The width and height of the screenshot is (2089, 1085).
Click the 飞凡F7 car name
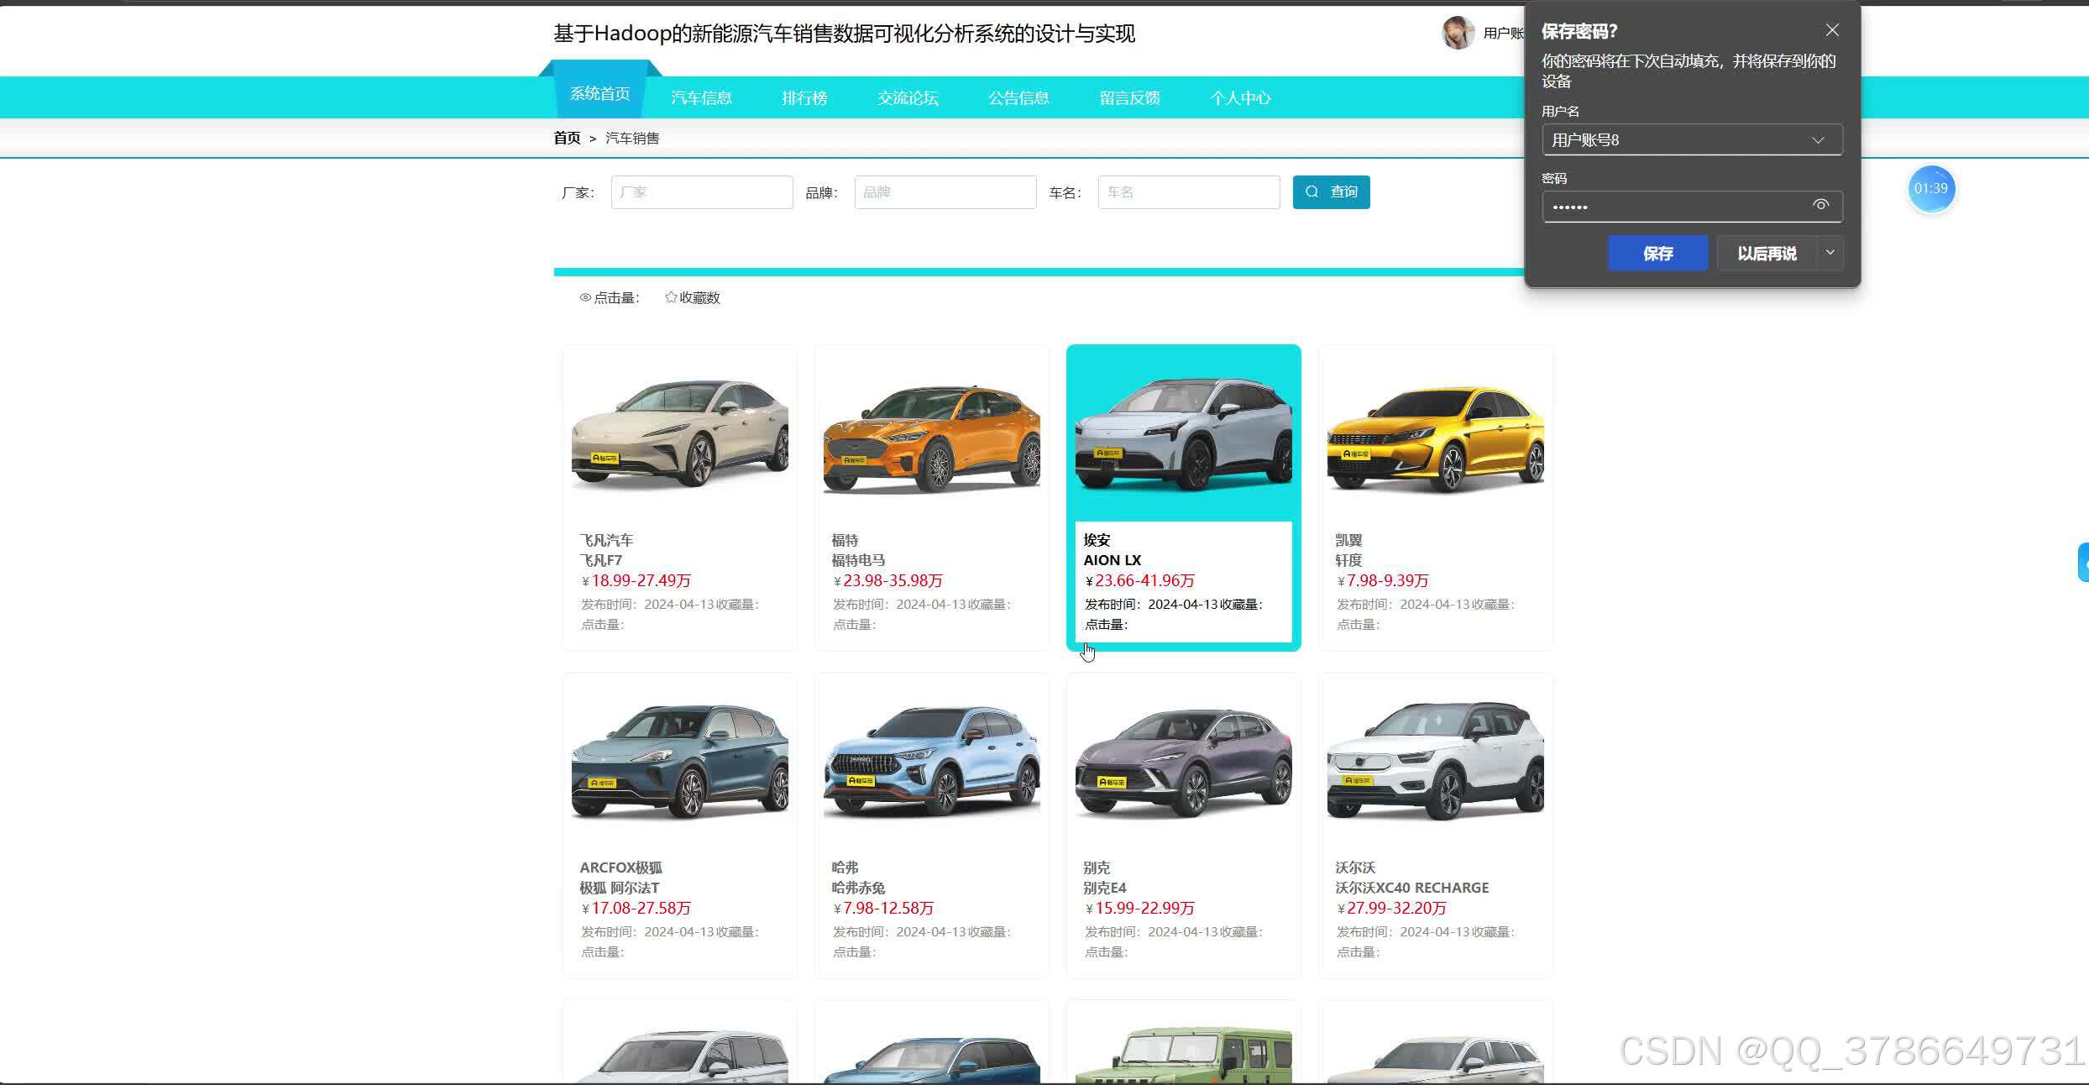(601, 560)
